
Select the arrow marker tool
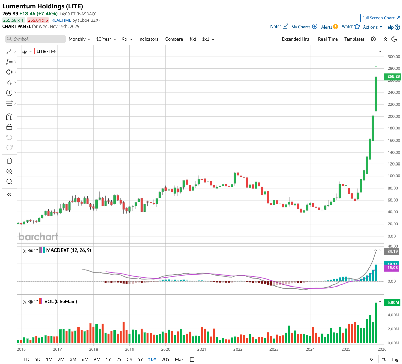click(9, 83)
